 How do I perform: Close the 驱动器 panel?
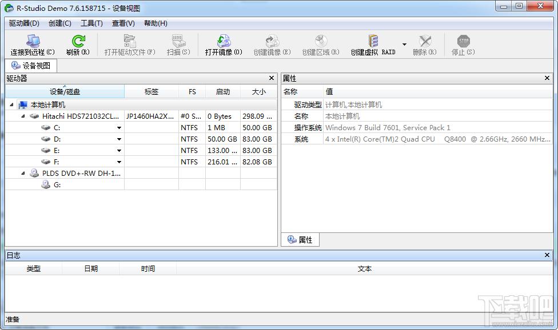272,78
